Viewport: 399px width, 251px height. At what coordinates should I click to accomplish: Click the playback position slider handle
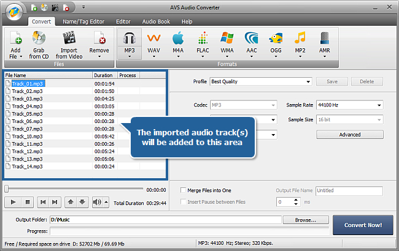click(x=7, y=189)
